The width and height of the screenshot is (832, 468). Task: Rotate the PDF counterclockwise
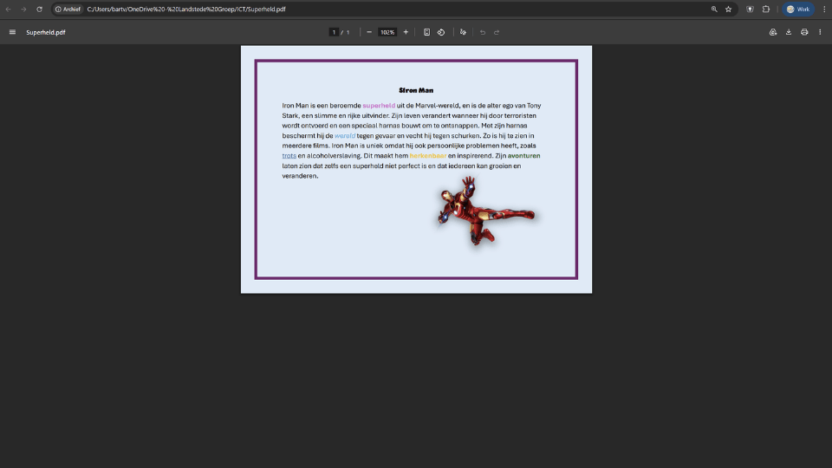441,32
